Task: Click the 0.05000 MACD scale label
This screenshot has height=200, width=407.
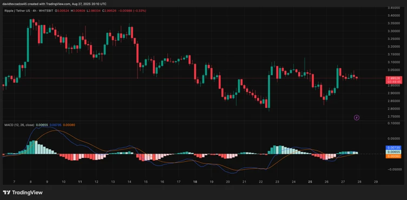Action: point(394,139)
